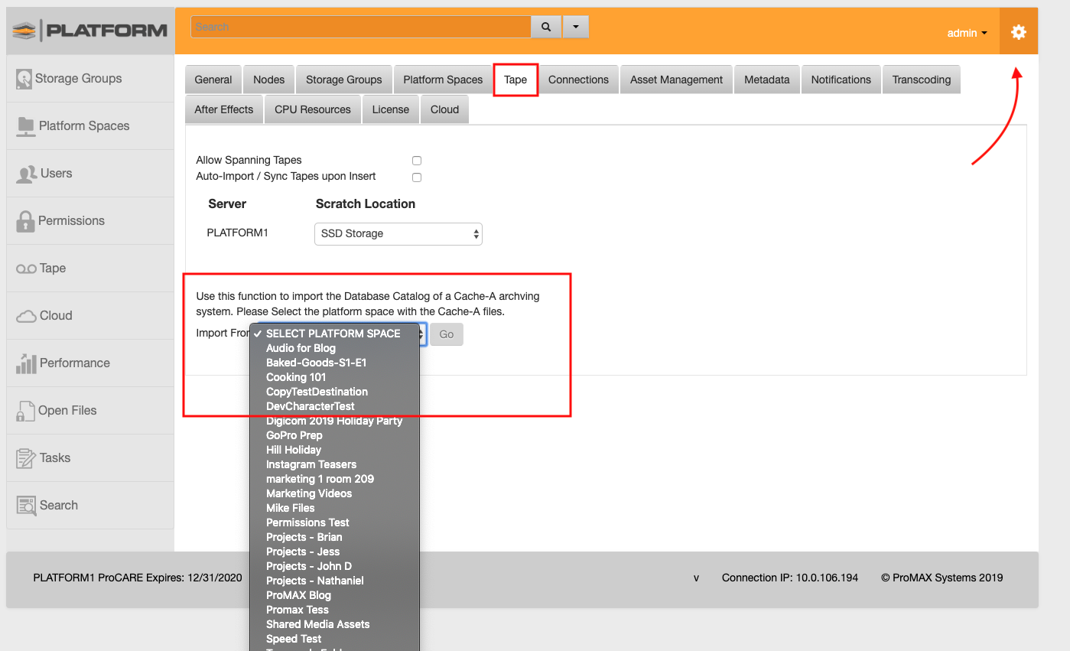Open Platform Spaces in the sidebar

point(90,125)
